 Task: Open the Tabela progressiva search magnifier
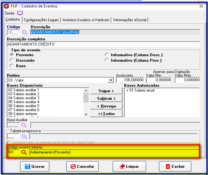(x=24, y=137)
